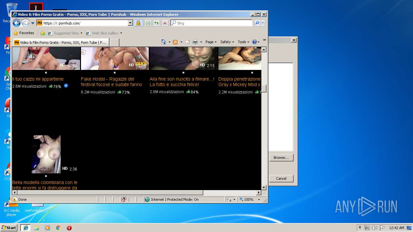Click the horizontal scrollbar thumb
The image size is (413, 232).
pos(110,192)
